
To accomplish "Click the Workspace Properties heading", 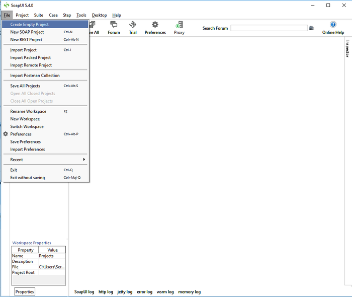I will coord(32,243).
